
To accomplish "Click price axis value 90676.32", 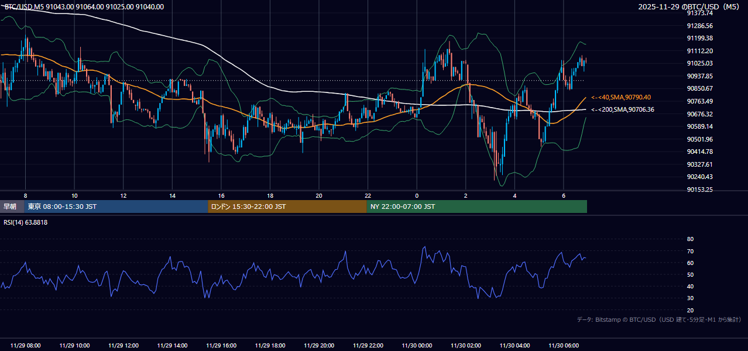I will point(699,114).
